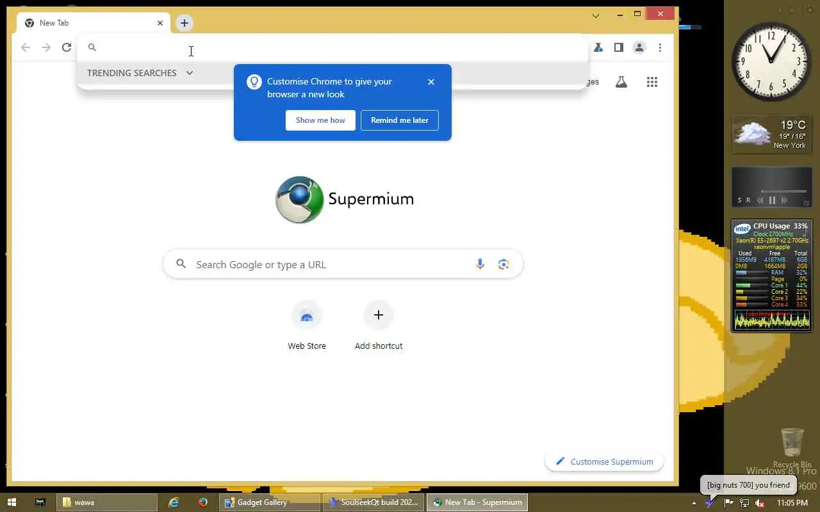This screenshot has width=820, height=512.
Task: Switch to New Tab - Supermium taskbar item
Action: pyautogui.click(x=477, y=502)
